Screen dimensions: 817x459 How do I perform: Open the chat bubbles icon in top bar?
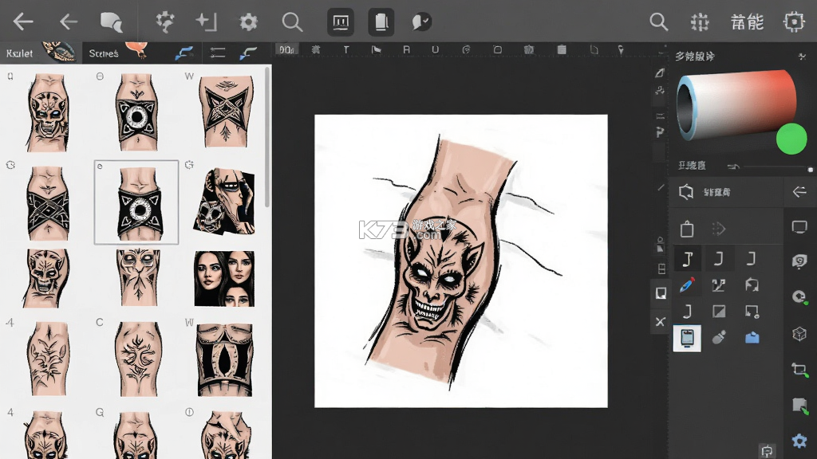click(x=111, y=22)
